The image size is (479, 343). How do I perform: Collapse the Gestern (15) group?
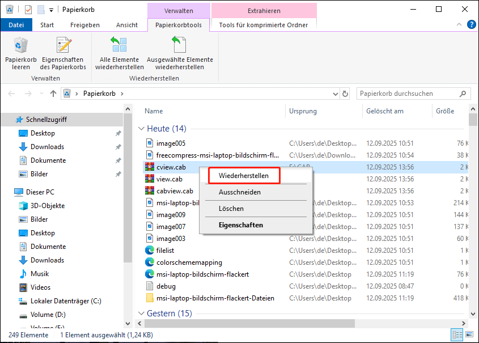pos(141,314)
